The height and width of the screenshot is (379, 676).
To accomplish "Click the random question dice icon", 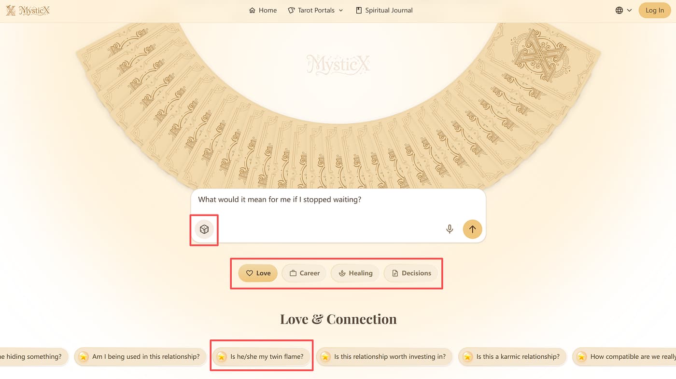I will tap(204, 230).
